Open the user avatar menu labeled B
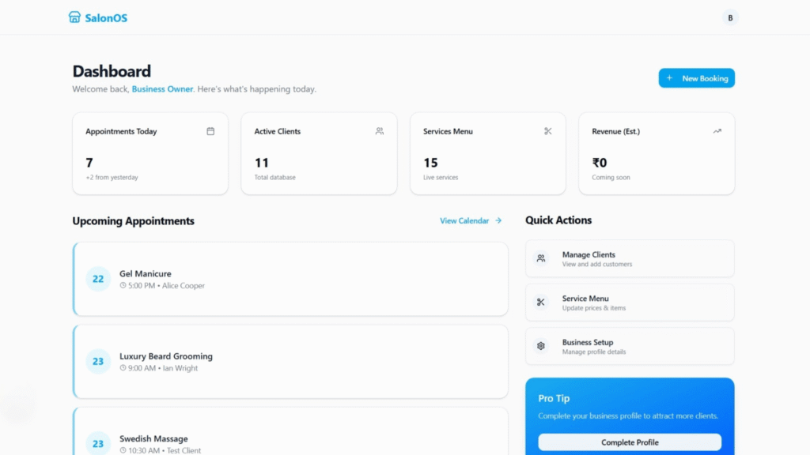 730,17
